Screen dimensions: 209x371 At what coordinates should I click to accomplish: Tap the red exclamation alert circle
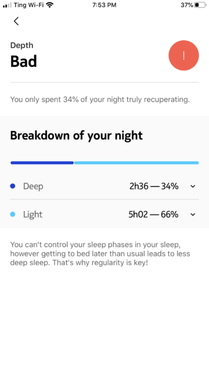click(x=184, y=55)
